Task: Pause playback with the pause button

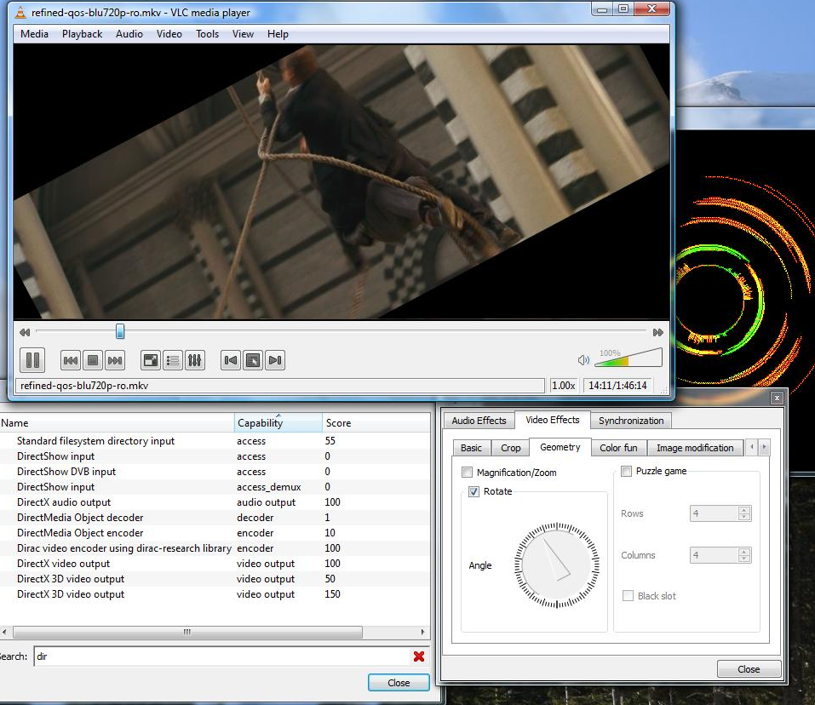Action: (32, 360)
